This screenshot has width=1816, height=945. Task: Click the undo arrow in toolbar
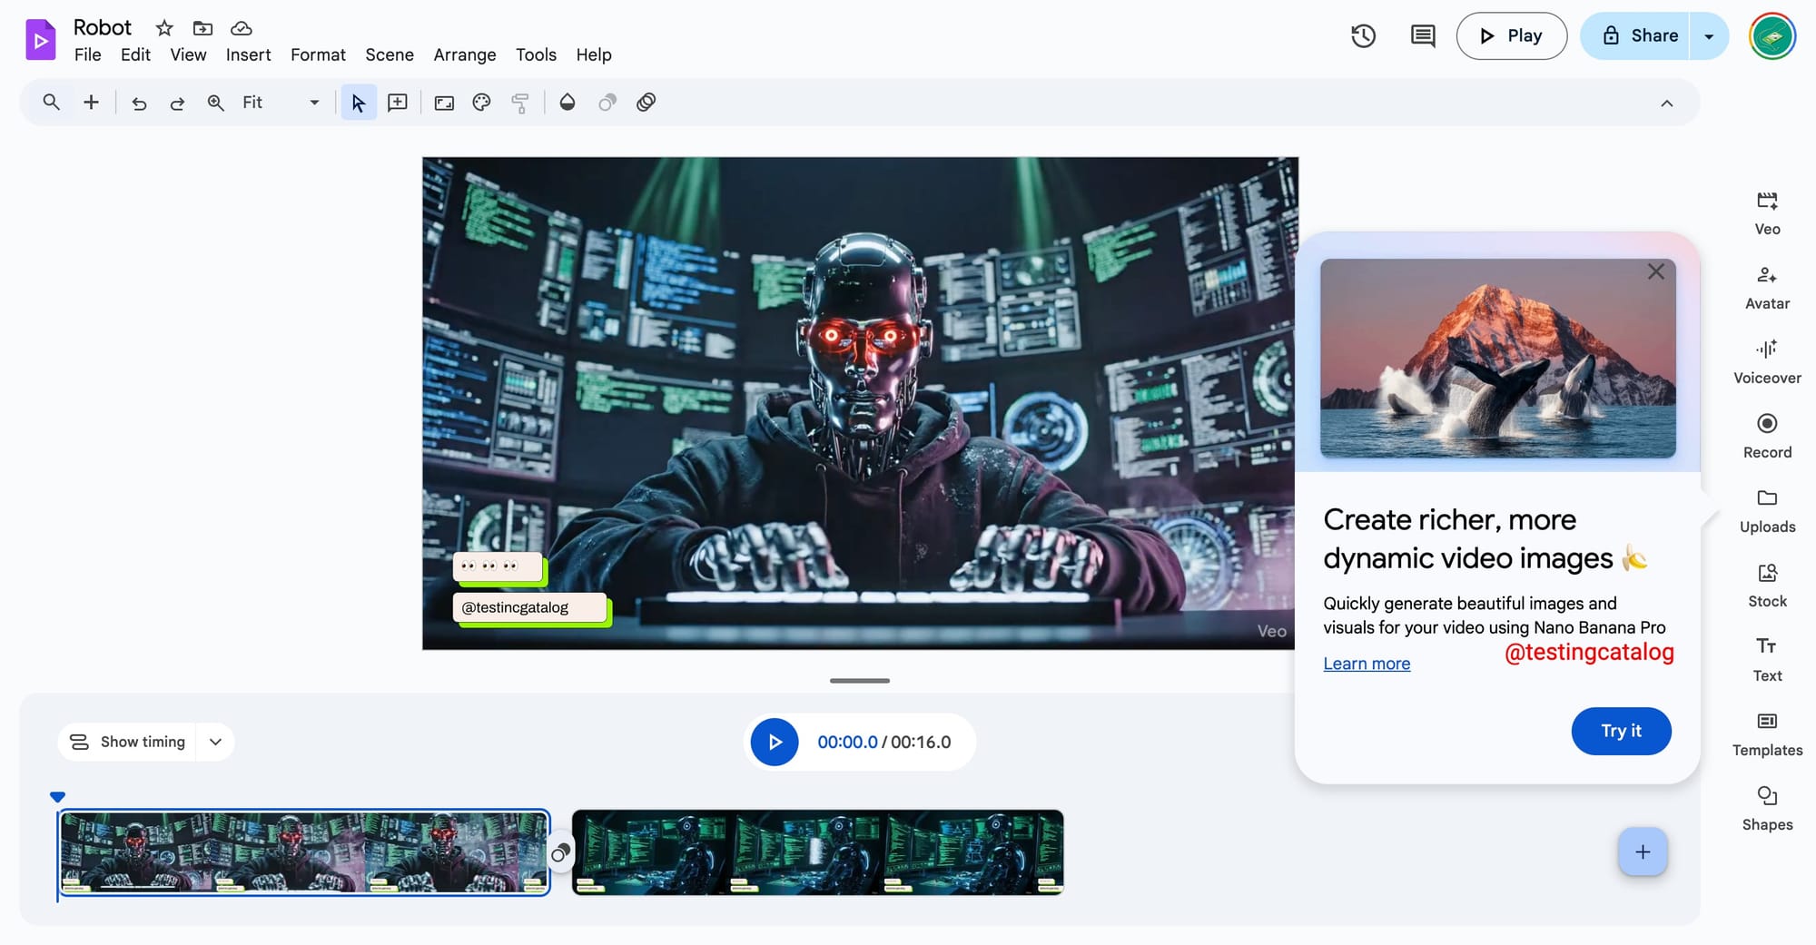point(139,103)
